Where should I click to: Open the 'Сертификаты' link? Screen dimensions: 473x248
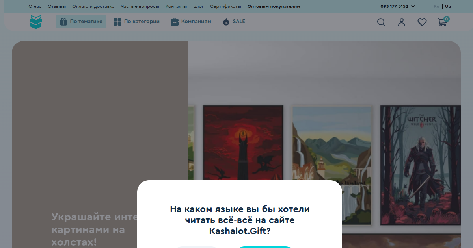pyautogui.click(x=225, y=6)
